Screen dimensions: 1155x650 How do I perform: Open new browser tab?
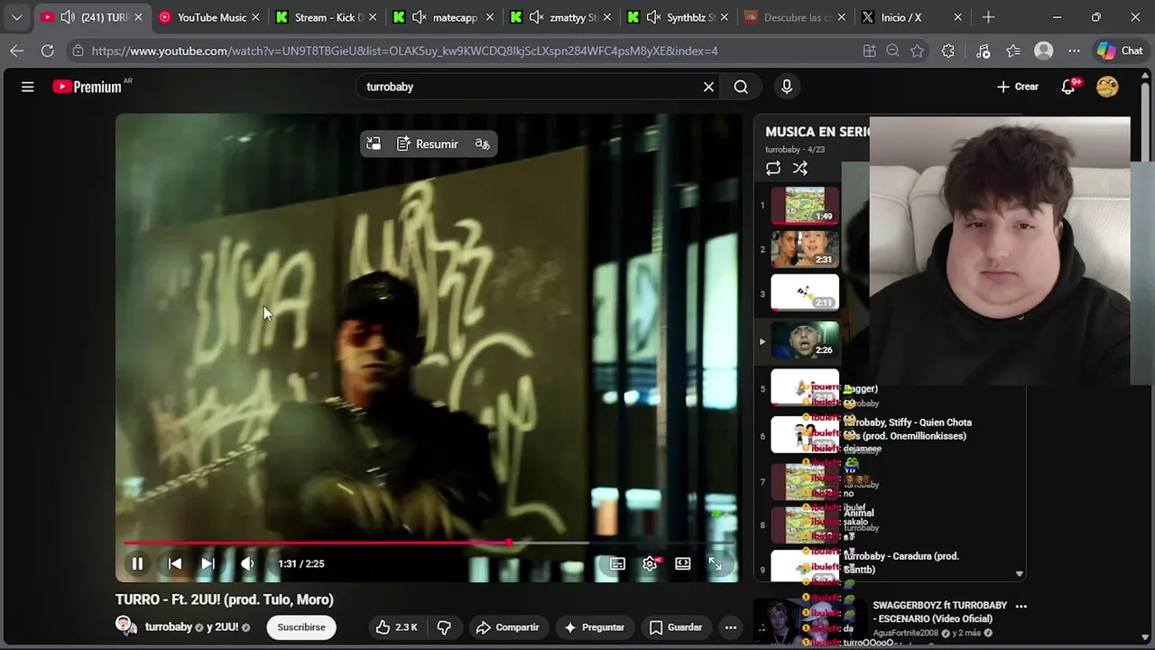pos(988,17)
